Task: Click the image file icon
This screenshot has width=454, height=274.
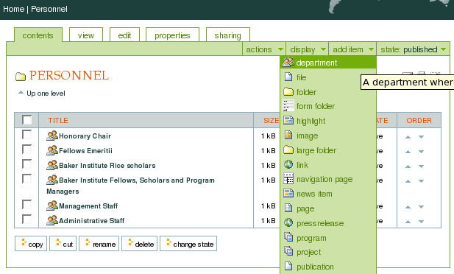Action: coord(288,135)
